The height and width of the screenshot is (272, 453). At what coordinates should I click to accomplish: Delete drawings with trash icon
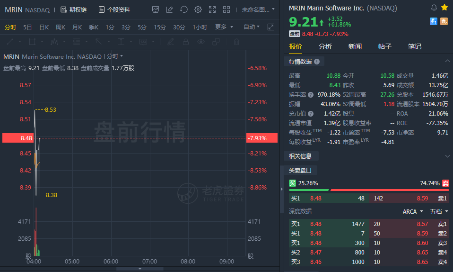point(236,42)
